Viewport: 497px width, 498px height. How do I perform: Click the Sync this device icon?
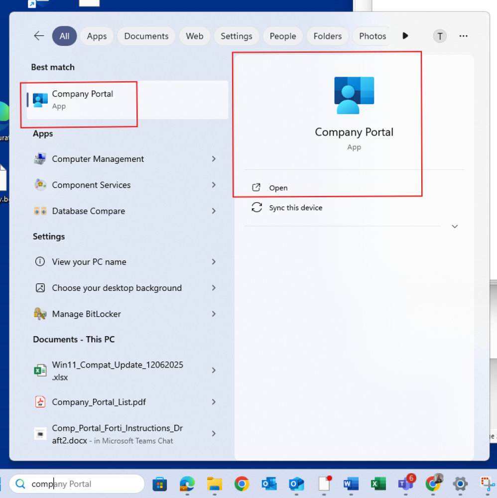pyautogui.click(x=257, y=208)
